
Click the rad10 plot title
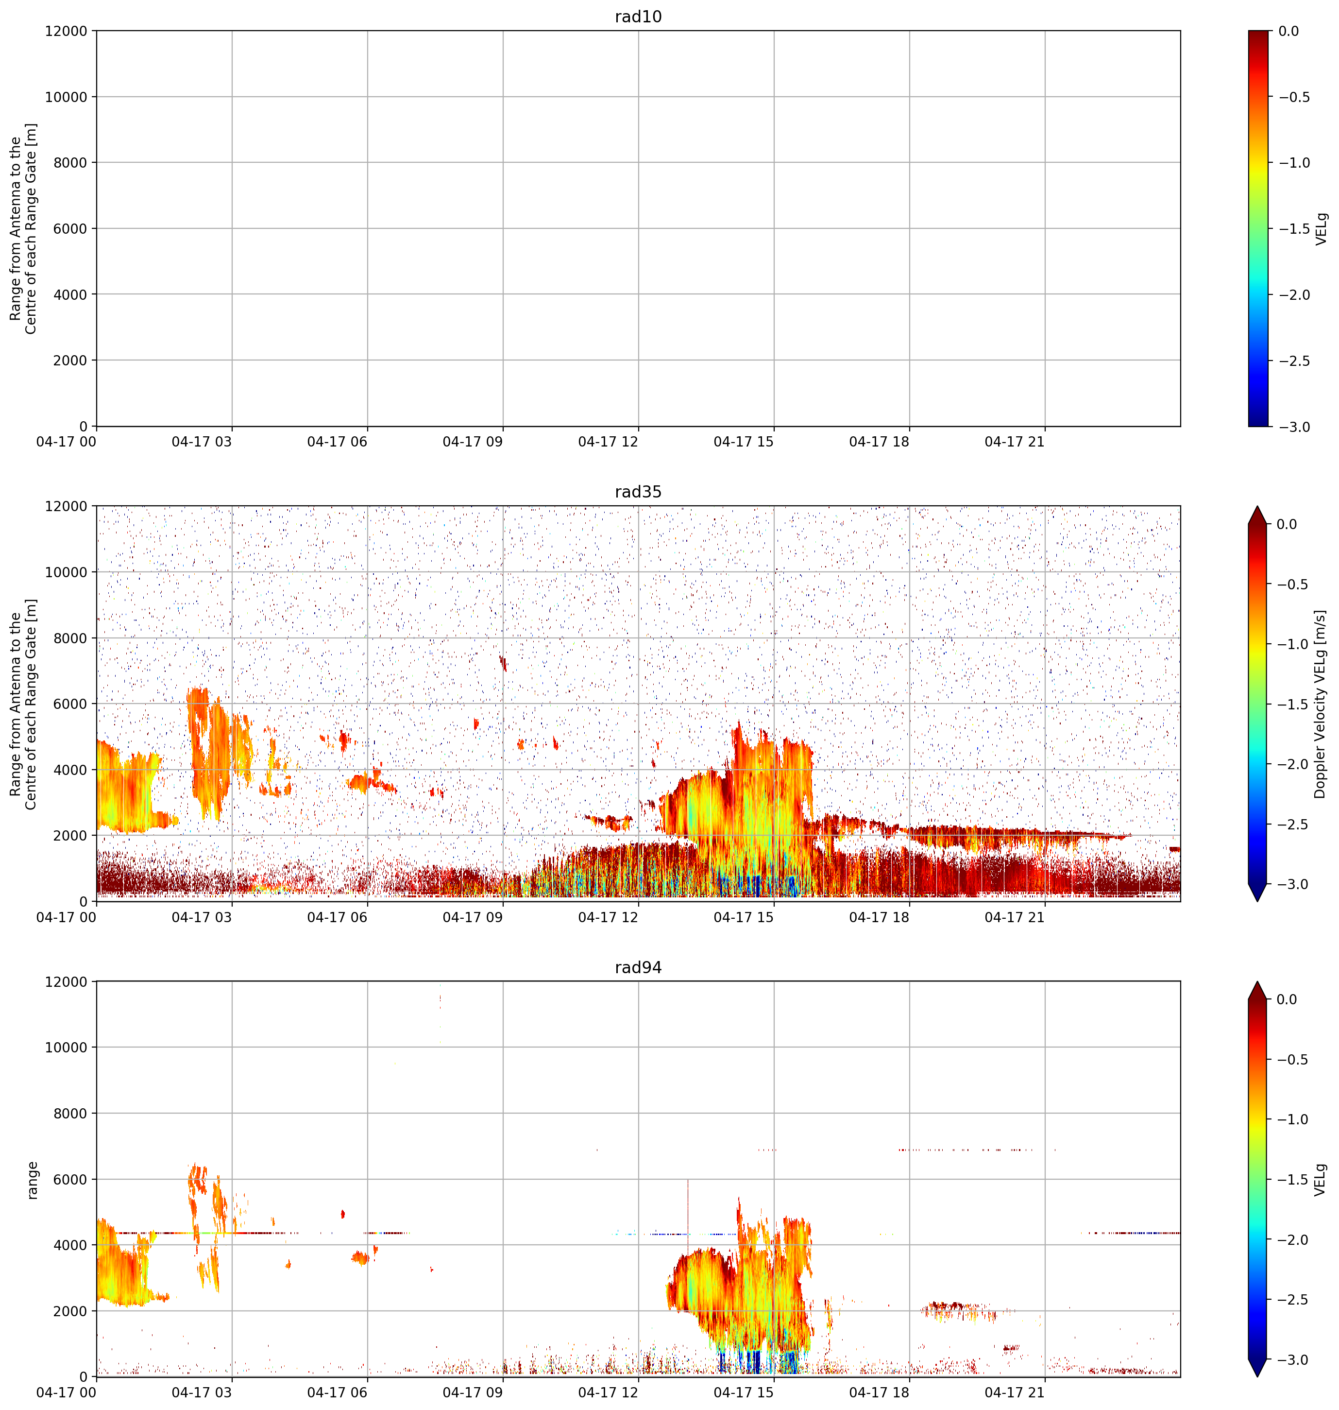point(638,17)
